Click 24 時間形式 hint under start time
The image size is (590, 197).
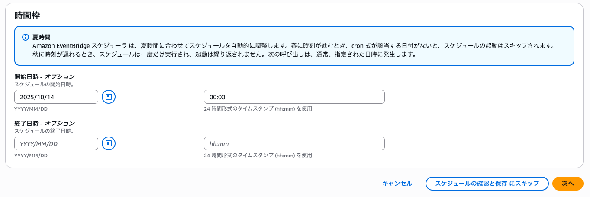(x=258, y=109)
